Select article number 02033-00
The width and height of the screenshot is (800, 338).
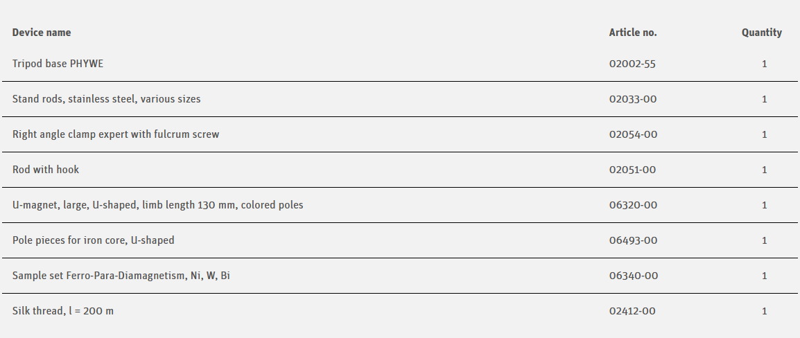point(633,99)
